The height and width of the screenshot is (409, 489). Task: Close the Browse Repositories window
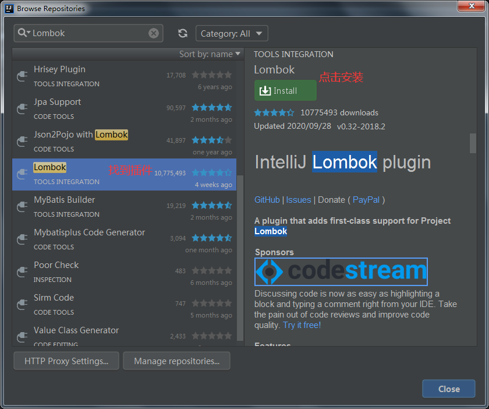point(472,6)
